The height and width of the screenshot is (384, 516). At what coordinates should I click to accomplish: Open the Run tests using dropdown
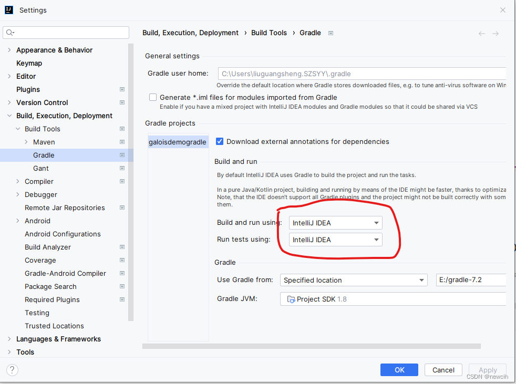tap(335, 240)
